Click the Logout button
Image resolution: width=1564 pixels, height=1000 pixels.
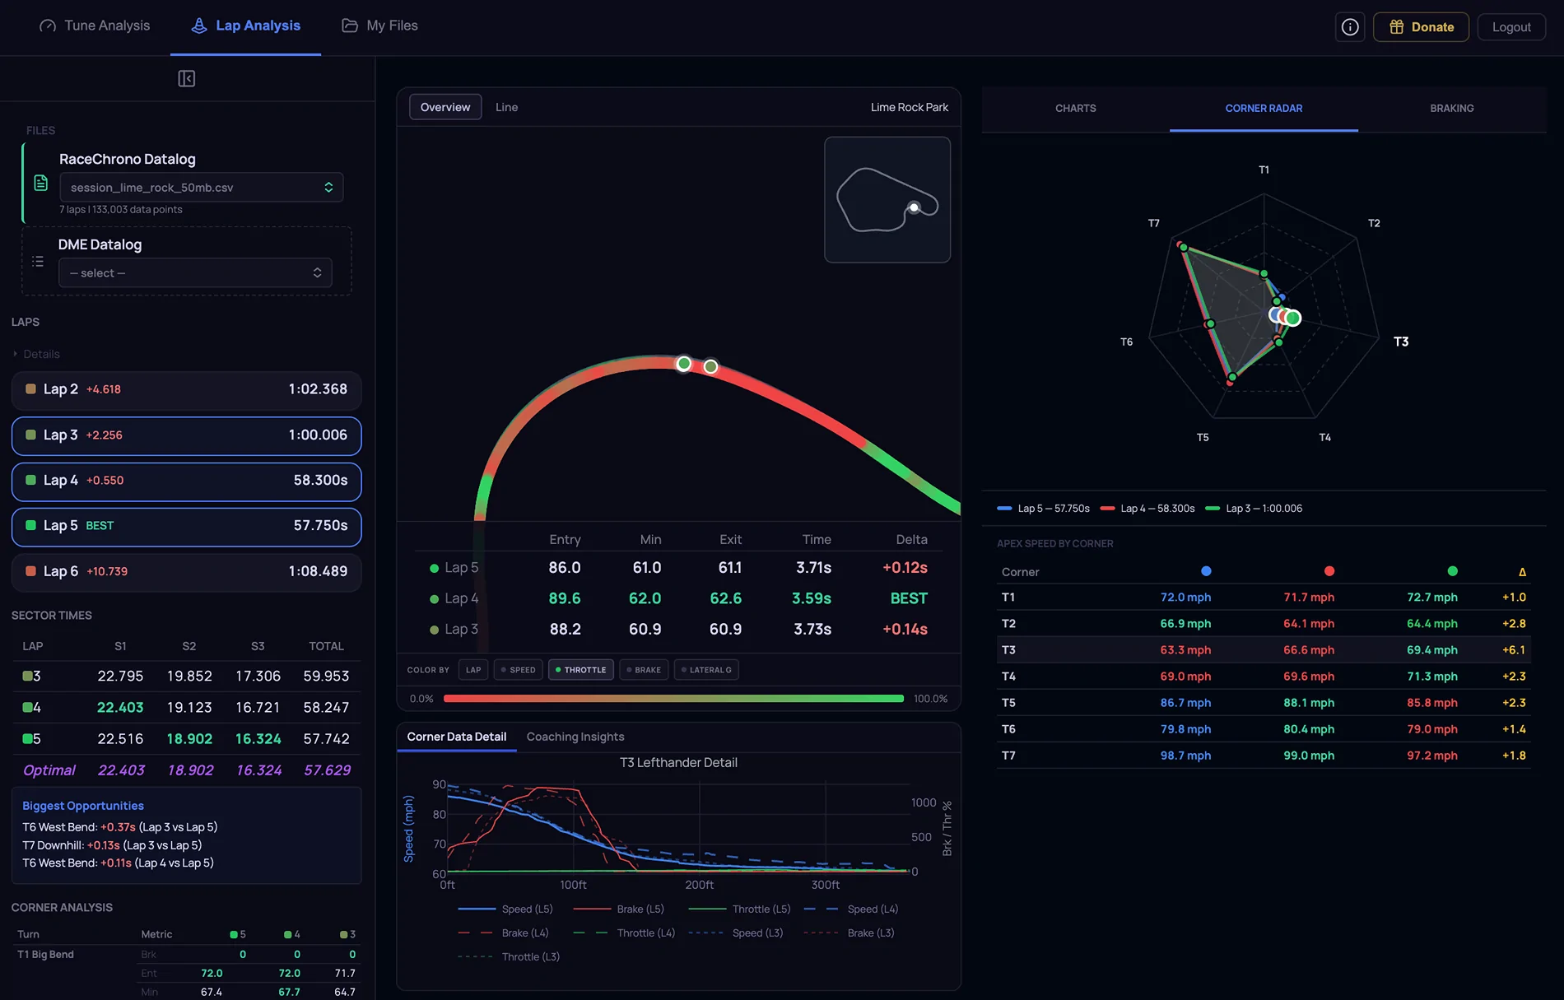pos(1511,27)
